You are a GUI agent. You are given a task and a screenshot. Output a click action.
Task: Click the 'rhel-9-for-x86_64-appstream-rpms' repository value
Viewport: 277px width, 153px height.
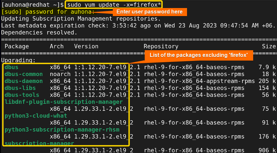click(x=199, y=81)
